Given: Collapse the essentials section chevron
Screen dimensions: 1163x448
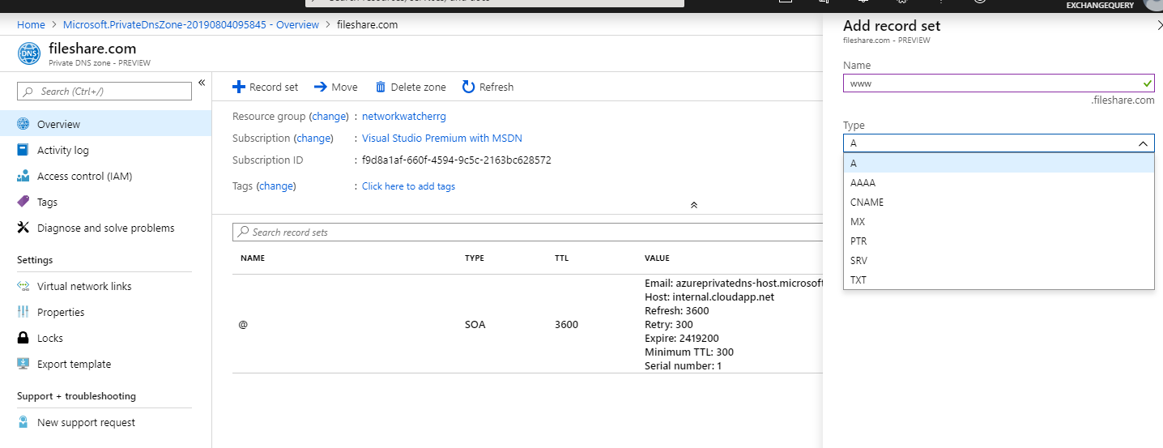Looking at the screenshot, I should [x=693, y=205].
